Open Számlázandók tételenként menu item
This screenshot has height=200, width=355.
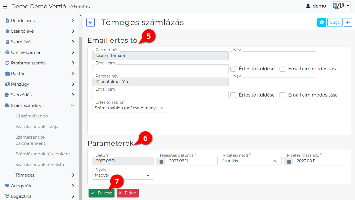(43, 154)
